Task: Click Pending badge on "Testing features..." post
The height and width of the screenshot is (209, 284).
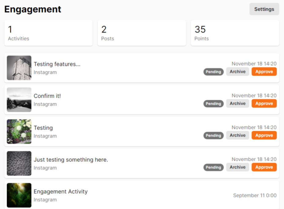Action: [213, 72]
